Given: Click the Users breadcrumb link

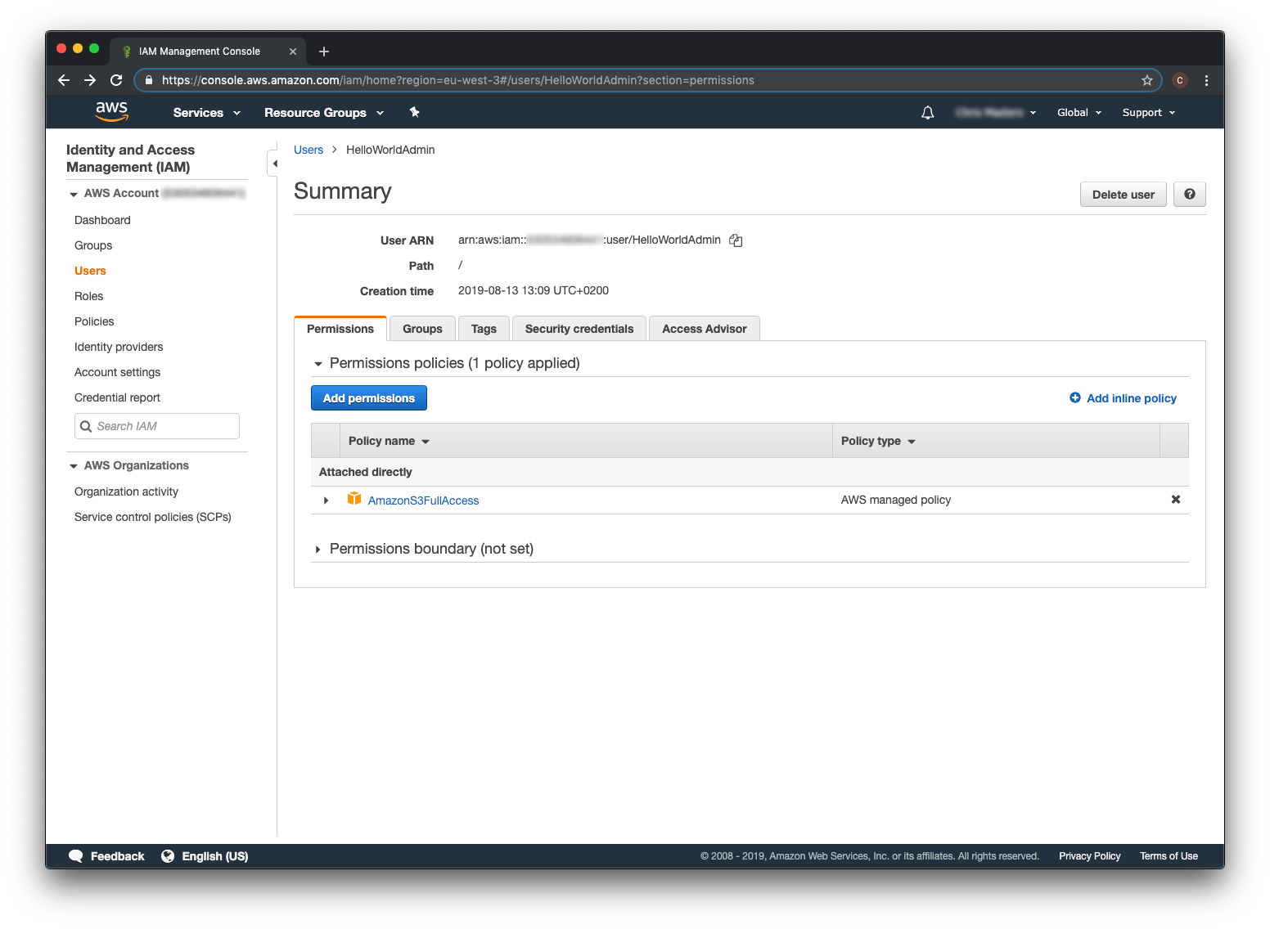Looking at the screenshot, I should tap(308, 150).
